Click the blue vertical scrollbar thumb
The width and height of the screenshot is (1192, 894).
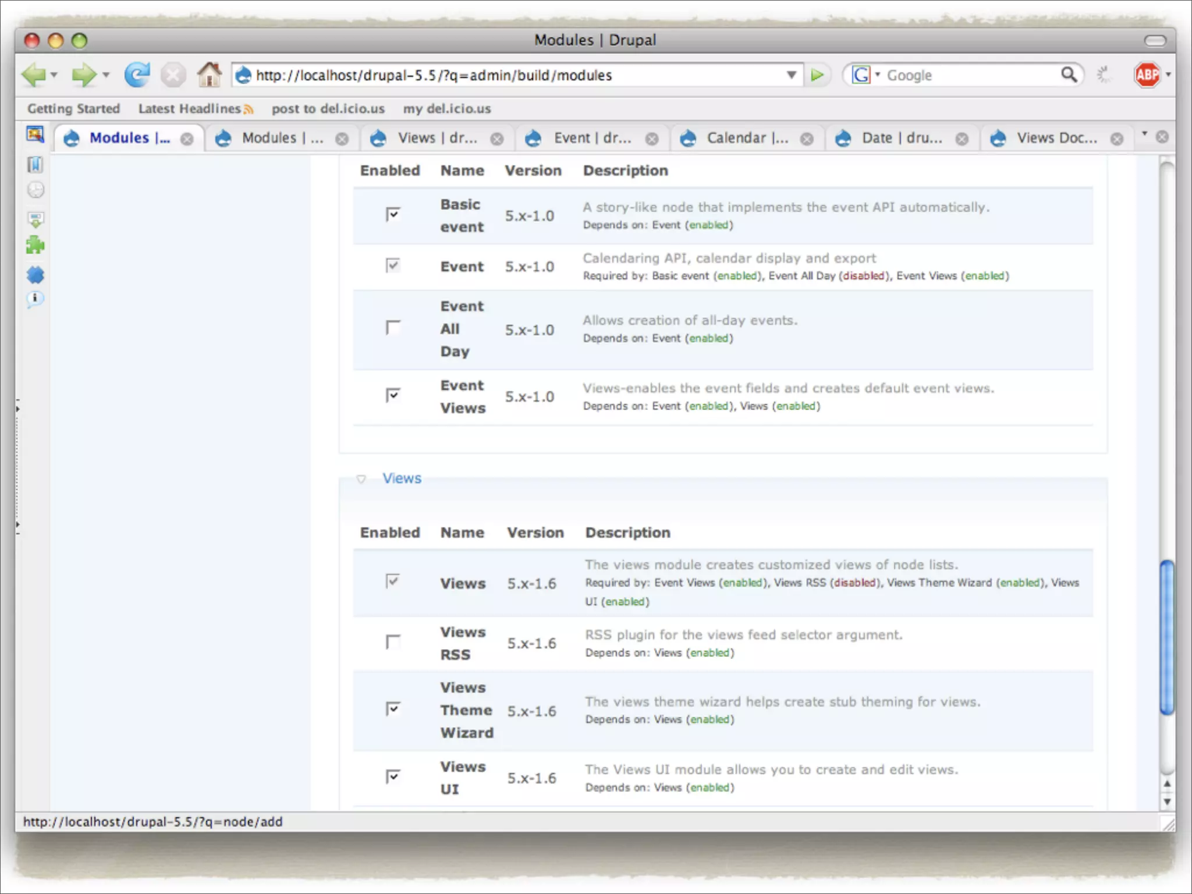[1166, 637]
